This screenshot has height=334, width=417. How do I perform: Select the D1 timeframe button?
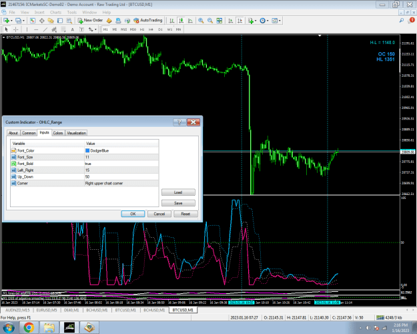160,29
